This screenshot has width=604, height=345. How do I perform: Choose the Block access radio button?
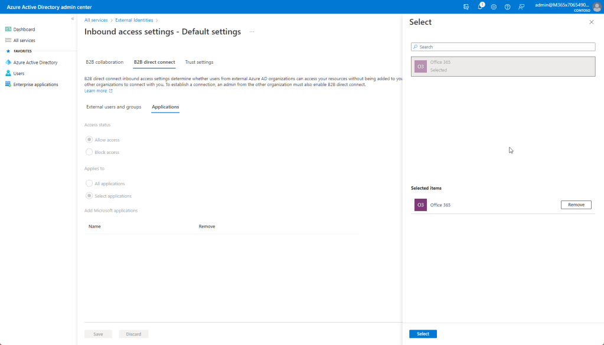[x=89, y=152]
